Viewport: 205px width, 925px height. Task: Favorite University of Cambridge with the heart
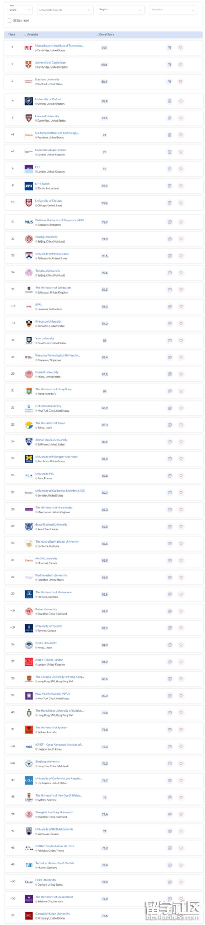(181, 65)
